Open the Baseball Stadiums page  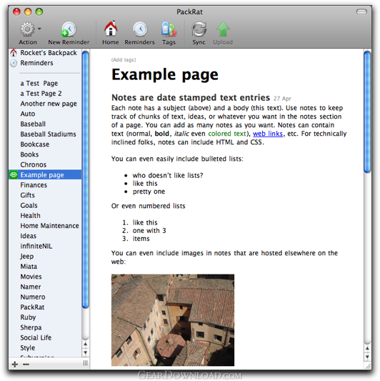(x=48, y=134)
